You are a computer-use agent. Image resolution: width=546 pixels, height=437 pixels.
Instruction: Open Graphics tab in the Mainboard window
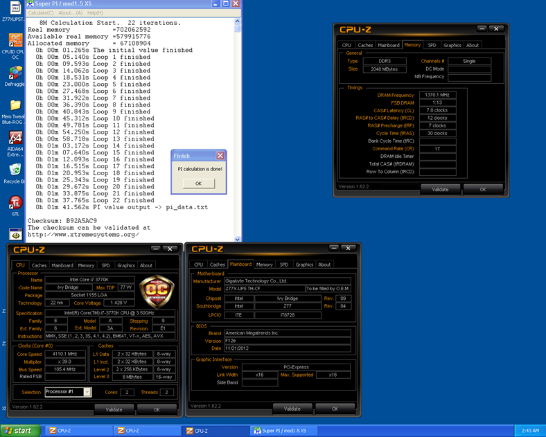pyautogui.click(x=304, y=265)
